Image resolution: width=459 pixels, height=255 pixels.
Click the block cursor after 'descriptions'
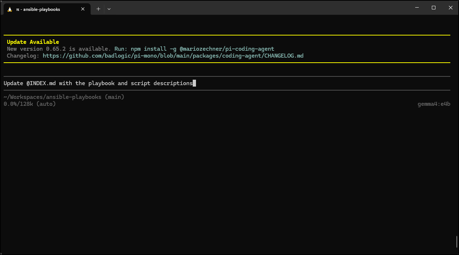point(195,83)
